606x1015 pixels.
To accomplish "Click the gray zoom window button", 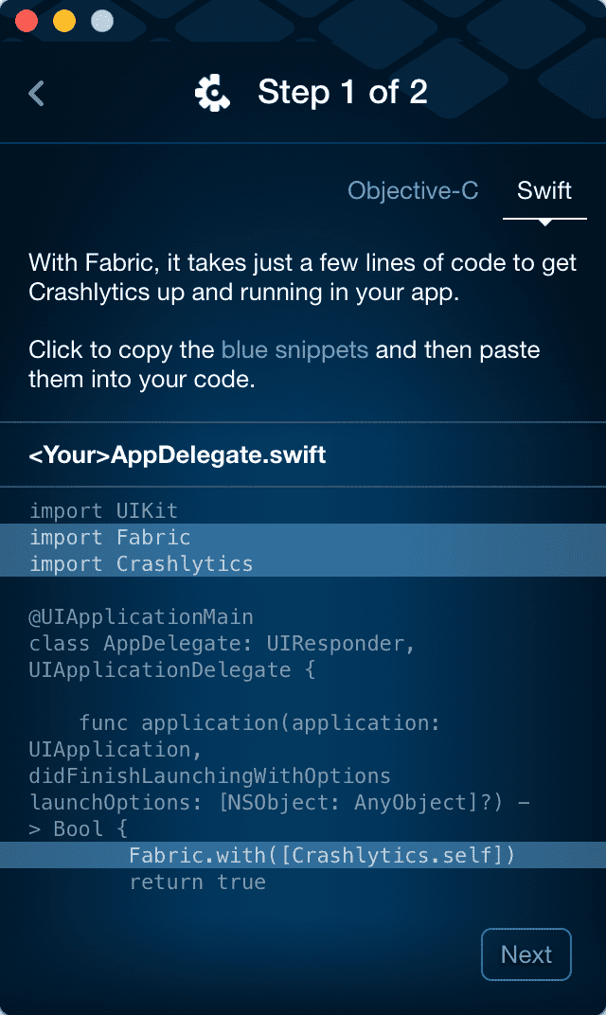I will coord(101,21).
